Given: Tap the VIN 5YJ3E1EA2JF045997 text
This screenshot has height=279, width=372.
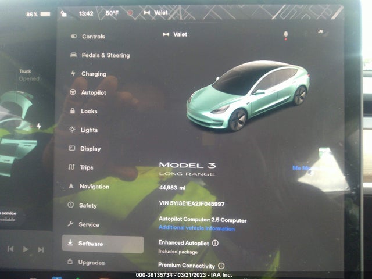Looking at the screenshot, I should point(192,203).
